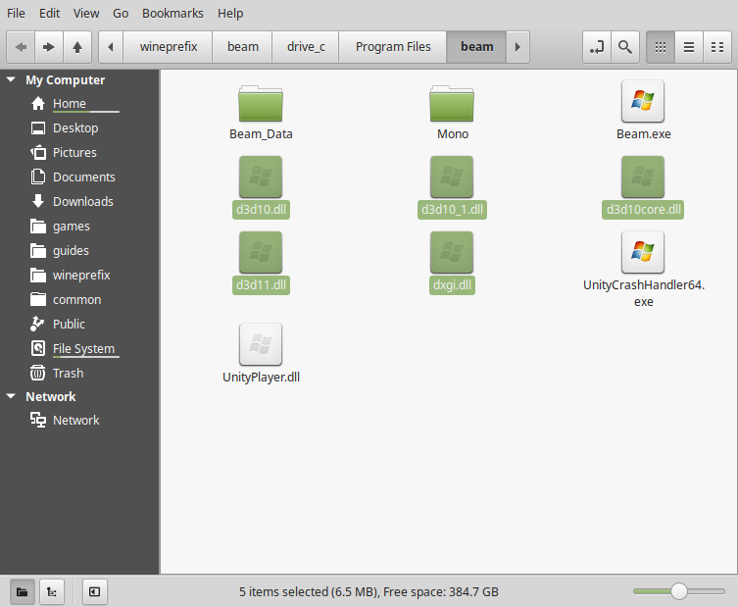Adjust the icon zoom slider

[x=678, y=591]
